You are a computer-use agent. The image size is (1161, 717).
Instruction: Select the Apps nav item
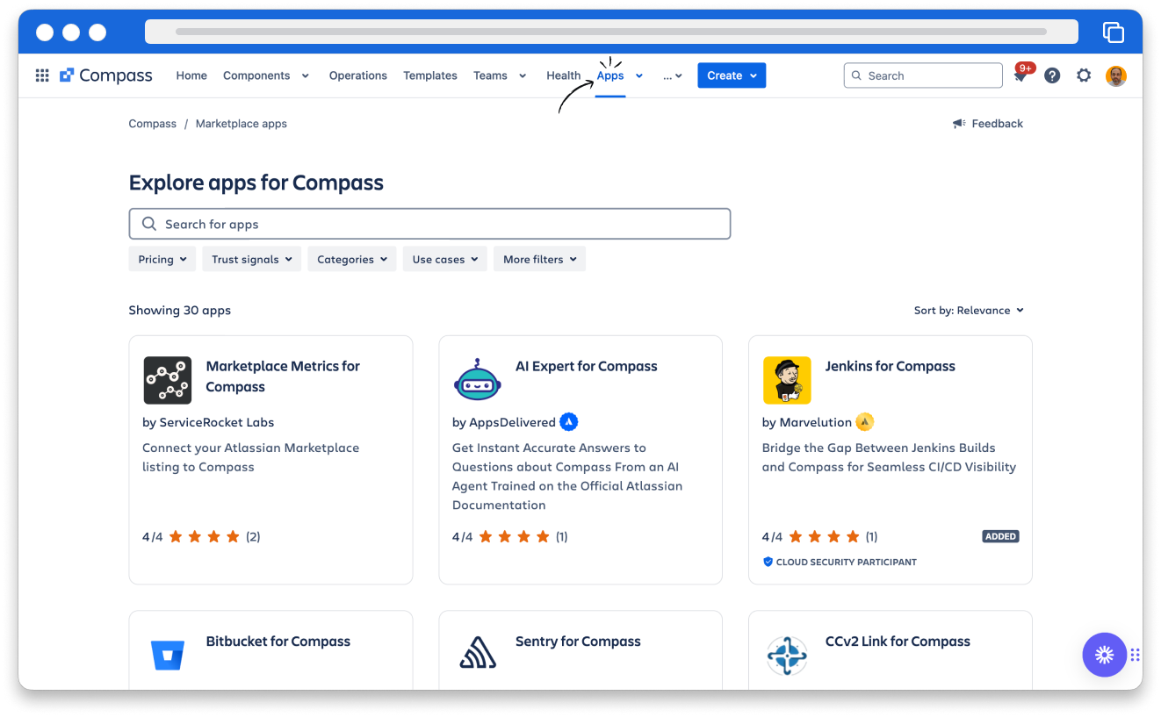pyautogui.click(x=610, y=75)
